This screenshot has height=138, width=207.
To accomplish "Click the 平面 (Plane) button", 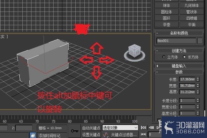I will click(192, 25).
